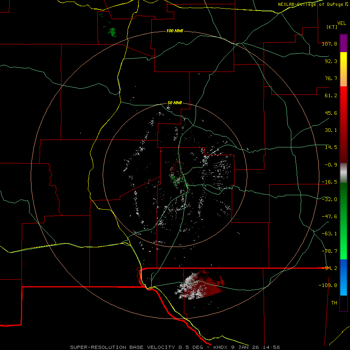
Task: Click the 100 NMI range ring label
Action: 175,31
